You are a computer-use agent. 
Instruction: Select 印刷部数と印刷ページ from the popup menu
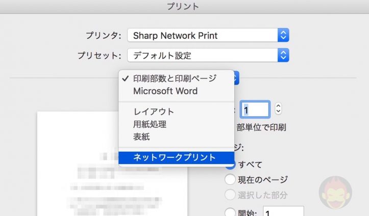tap(176, 78)
